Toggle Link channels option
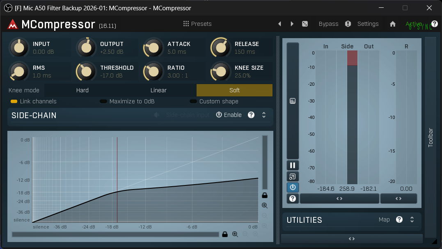 pos(33,101)
